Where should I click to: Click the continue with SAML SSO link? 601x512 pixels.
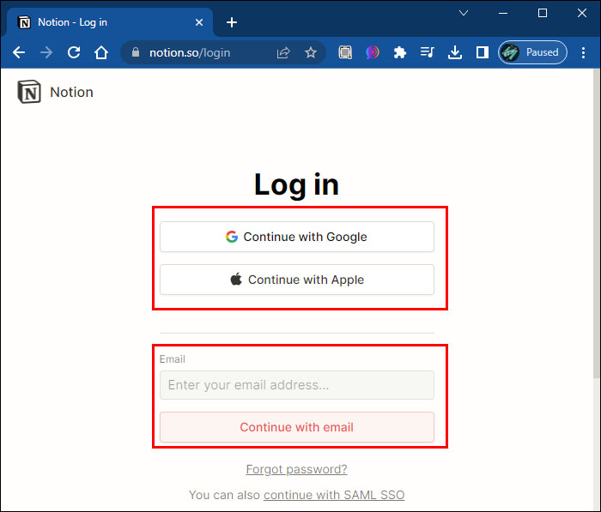pos(334,495)
